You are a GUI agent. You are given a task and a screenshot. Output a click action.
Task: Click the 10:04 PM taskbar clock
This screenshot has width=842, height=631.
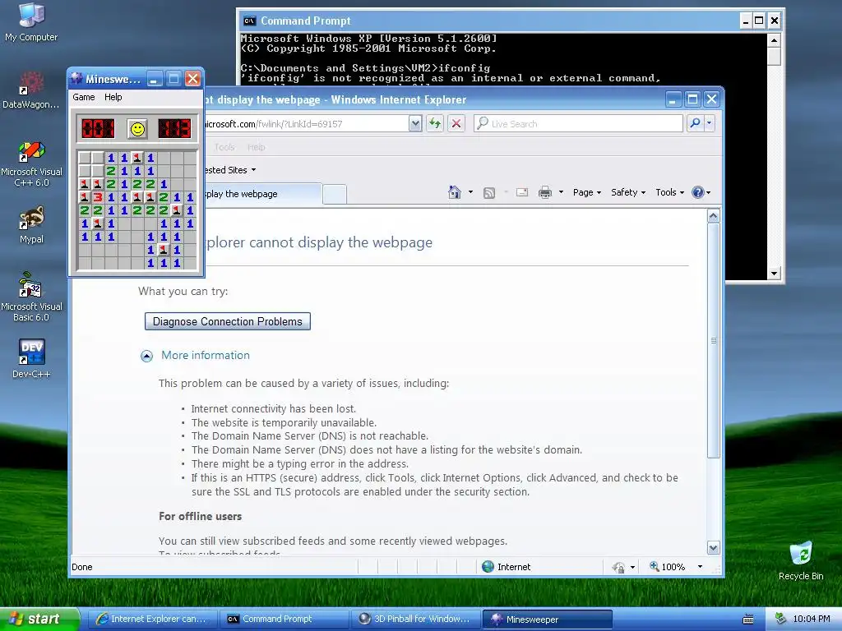[812, 619]
